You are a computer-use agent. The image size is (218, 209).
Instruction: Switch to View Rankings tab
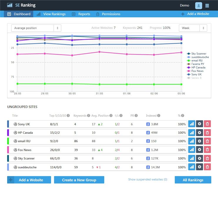(x=51, y=14)
